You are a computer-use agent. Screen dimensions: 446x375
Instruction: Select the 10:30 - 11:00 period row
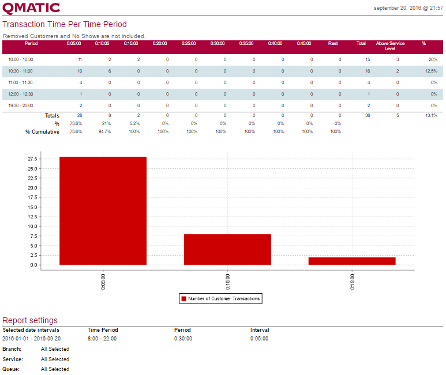[21, 71]
